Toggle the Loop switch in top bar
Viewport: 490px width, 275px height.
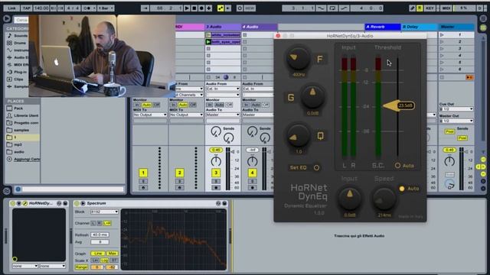pyautogui.click(x=332, y=8)
